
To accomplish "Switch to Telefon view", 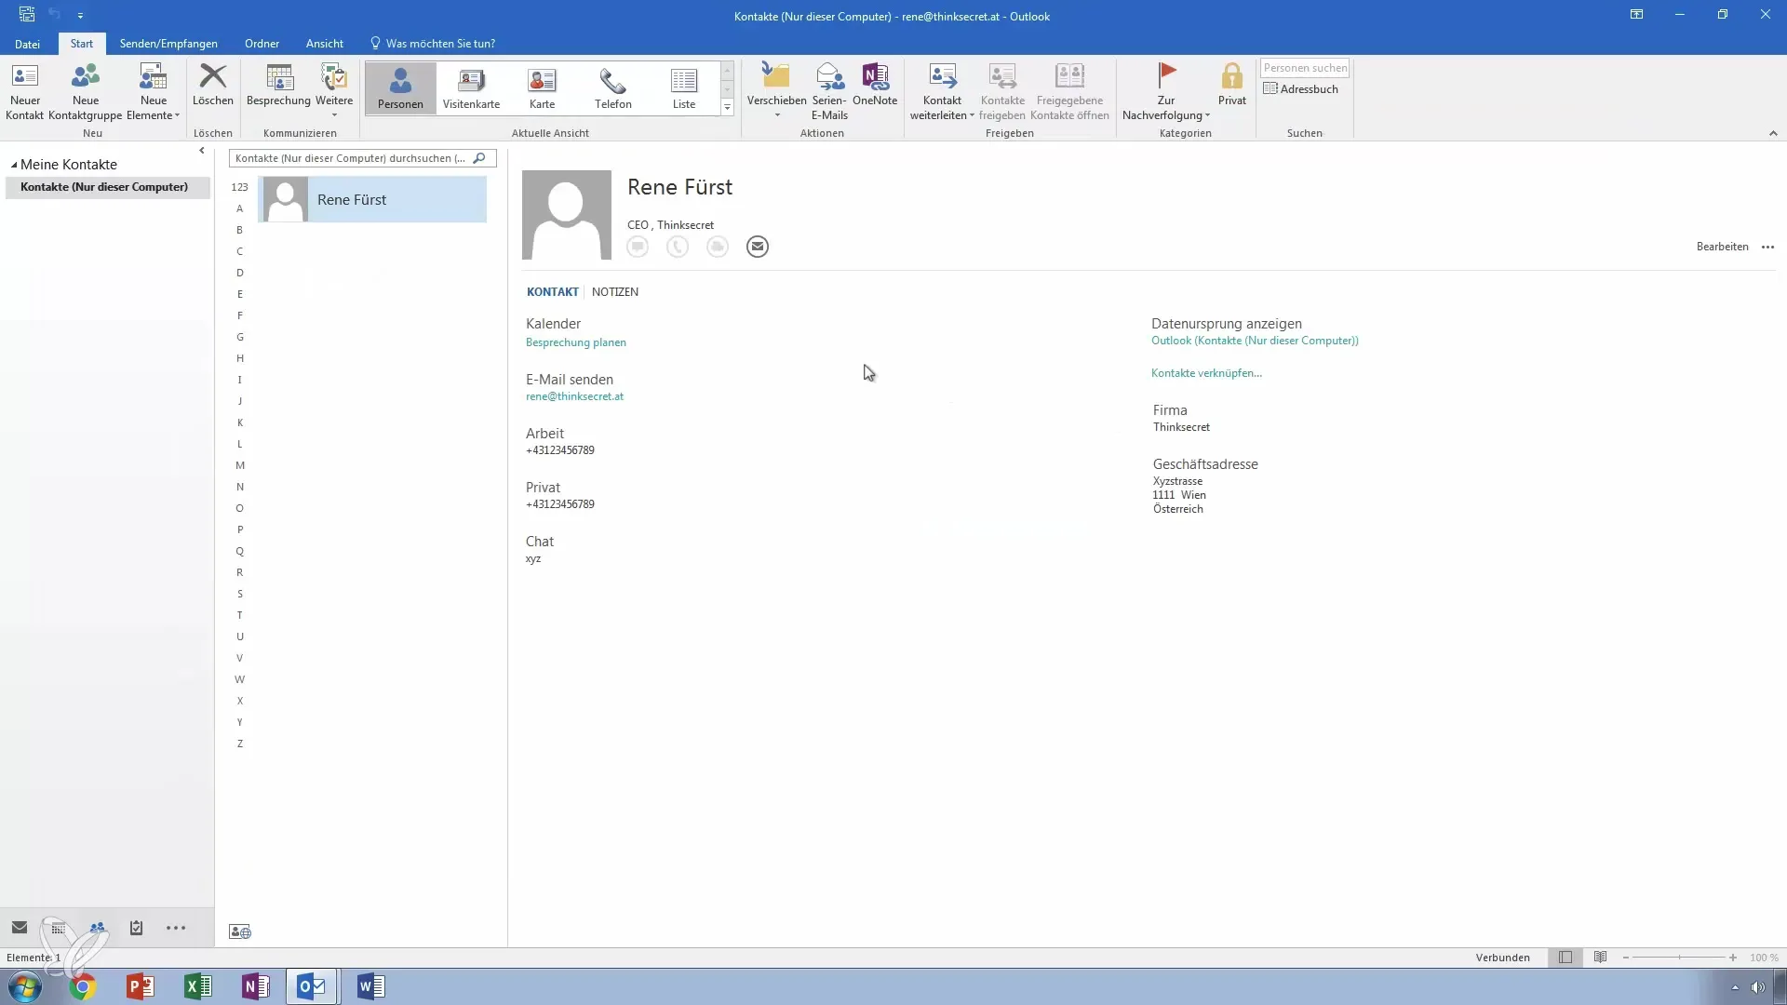I will [x=613, y=87].
